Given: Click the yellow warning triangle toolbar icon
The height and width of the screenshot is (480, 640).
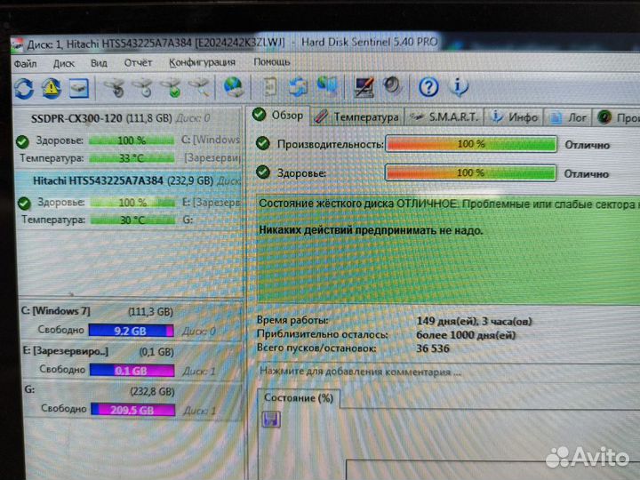Looking at the screenshot, I should (x=52, y=87).
